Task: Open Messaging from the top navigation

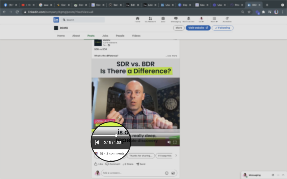Action: pos(176,19)
